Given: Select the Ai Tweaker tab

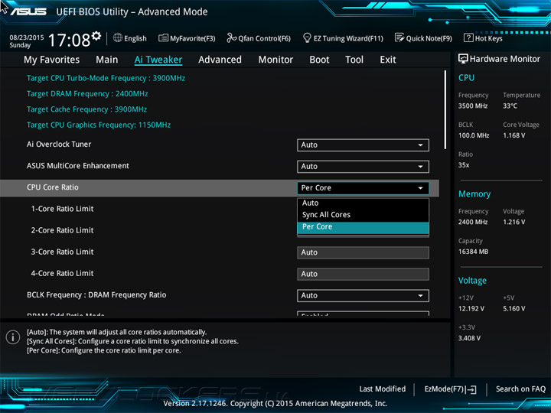Looking at the screenshot, I should point(158,60).
